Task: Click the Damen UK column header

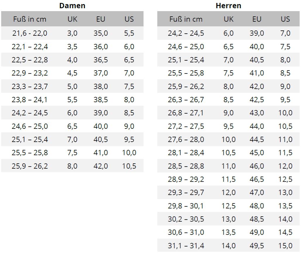Action: pos(72,19)
